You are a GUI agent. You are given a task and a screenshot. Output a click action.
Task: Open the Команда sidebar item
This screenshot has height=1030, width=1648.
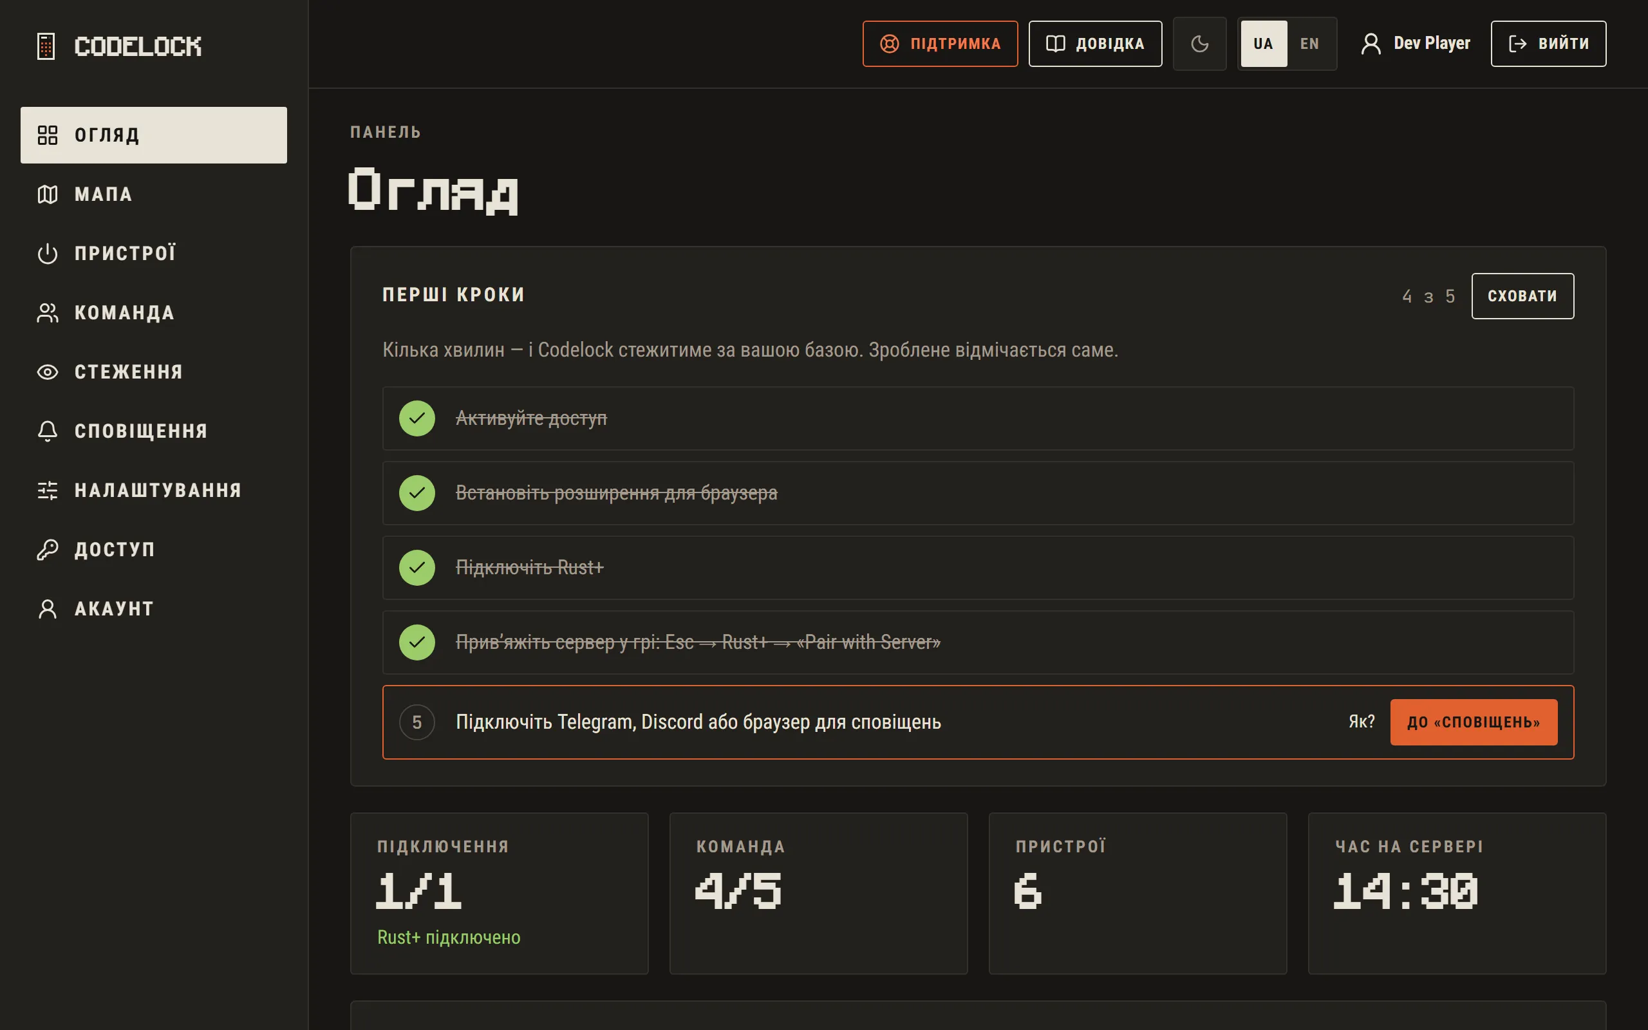(154, 313)
